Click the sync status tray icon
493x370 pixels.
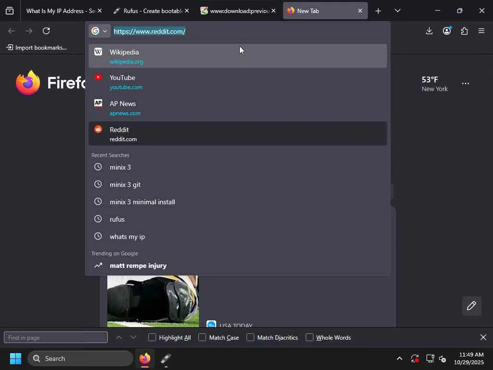[x=415, y=358]
